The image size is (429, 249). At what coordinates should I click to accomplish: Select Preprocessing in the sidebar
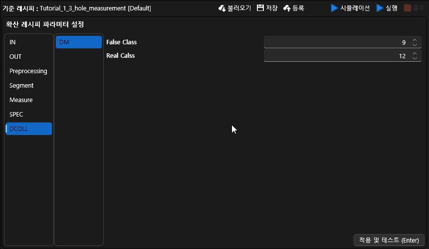click(x=28, y=71)
